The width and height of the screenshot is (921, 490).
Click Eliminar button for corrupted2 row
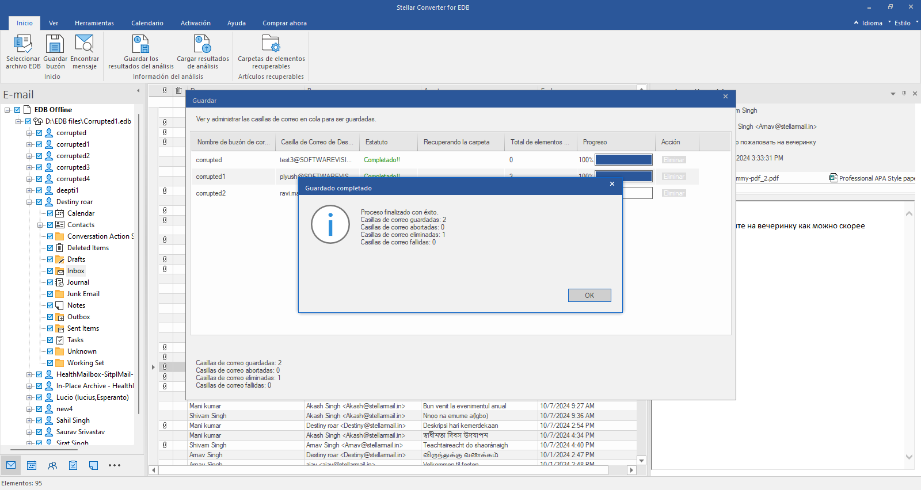(673, 193)
